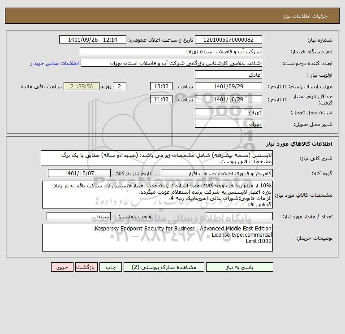Click the validity time field 11:00
Image resolution: width=345 pixels, height=334 pixels.
click(x=161, y=99)
